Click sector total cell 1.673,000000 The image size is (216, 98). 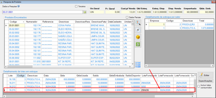tap(206, 28)
